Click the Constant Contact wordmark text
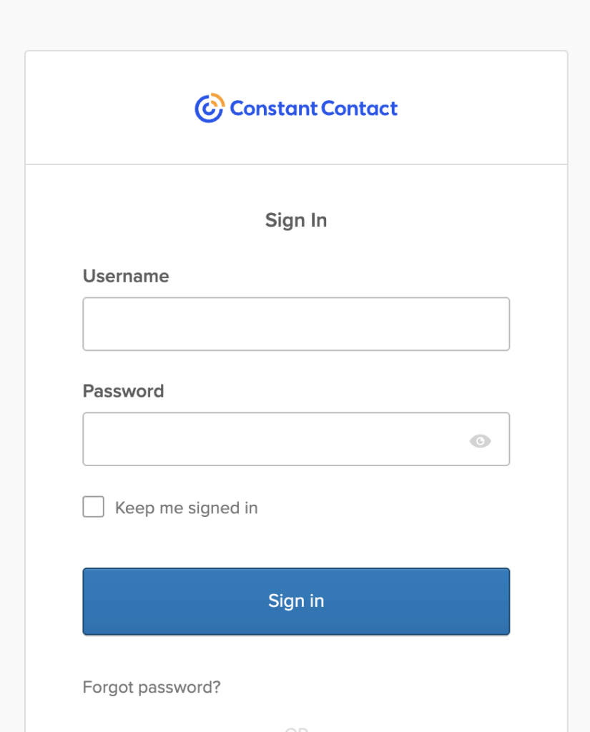 click(x=313, y=109)
